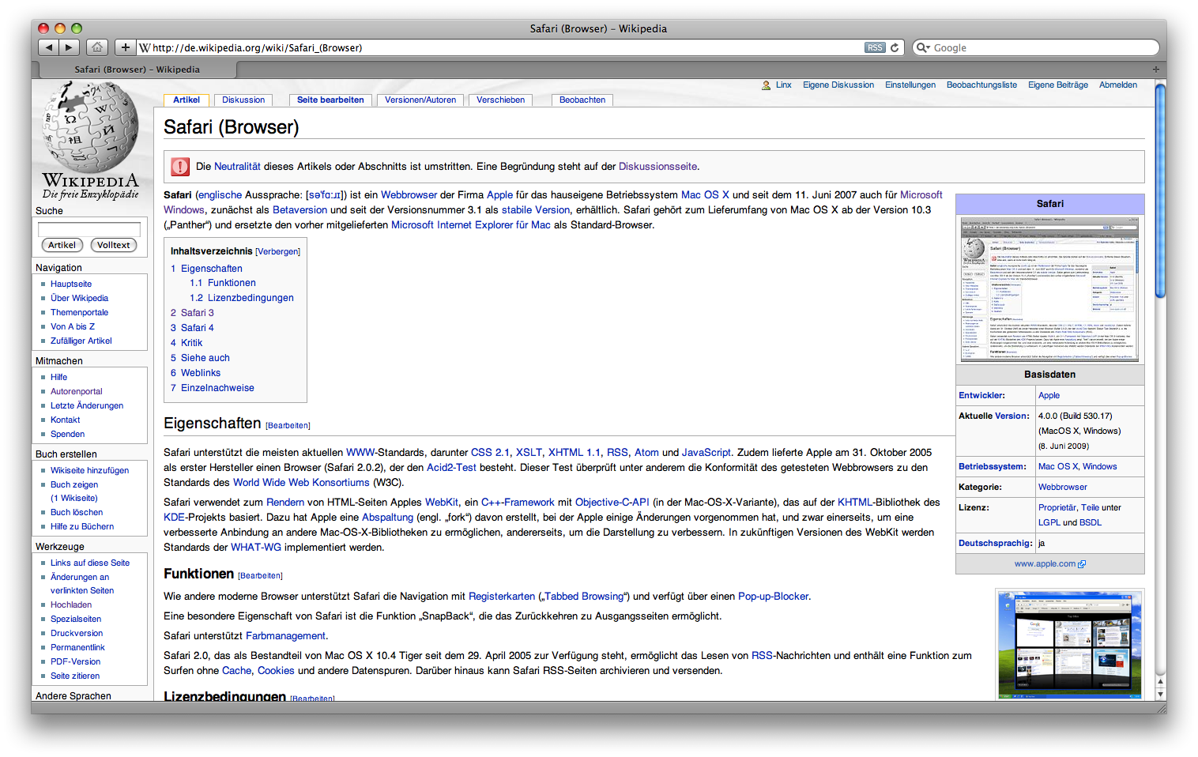
Task: Click the vertical page scrollbar thumb
Action: point(1160,190)
